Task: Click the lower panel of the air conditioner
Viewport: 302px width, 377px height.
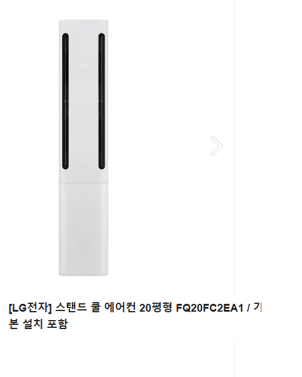Action: (84, 228)
